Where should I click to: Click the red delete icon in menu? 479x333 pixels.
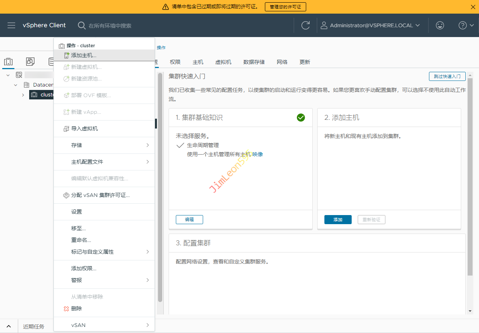tap(67, 308)
